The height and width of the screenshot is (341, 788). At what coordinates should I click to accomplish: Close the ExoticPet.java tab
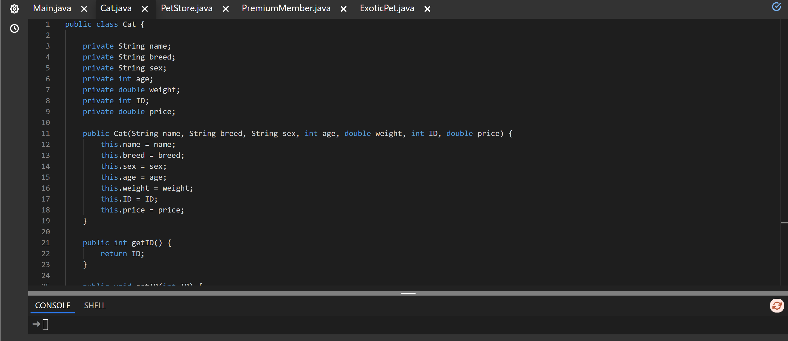(427, 9)
